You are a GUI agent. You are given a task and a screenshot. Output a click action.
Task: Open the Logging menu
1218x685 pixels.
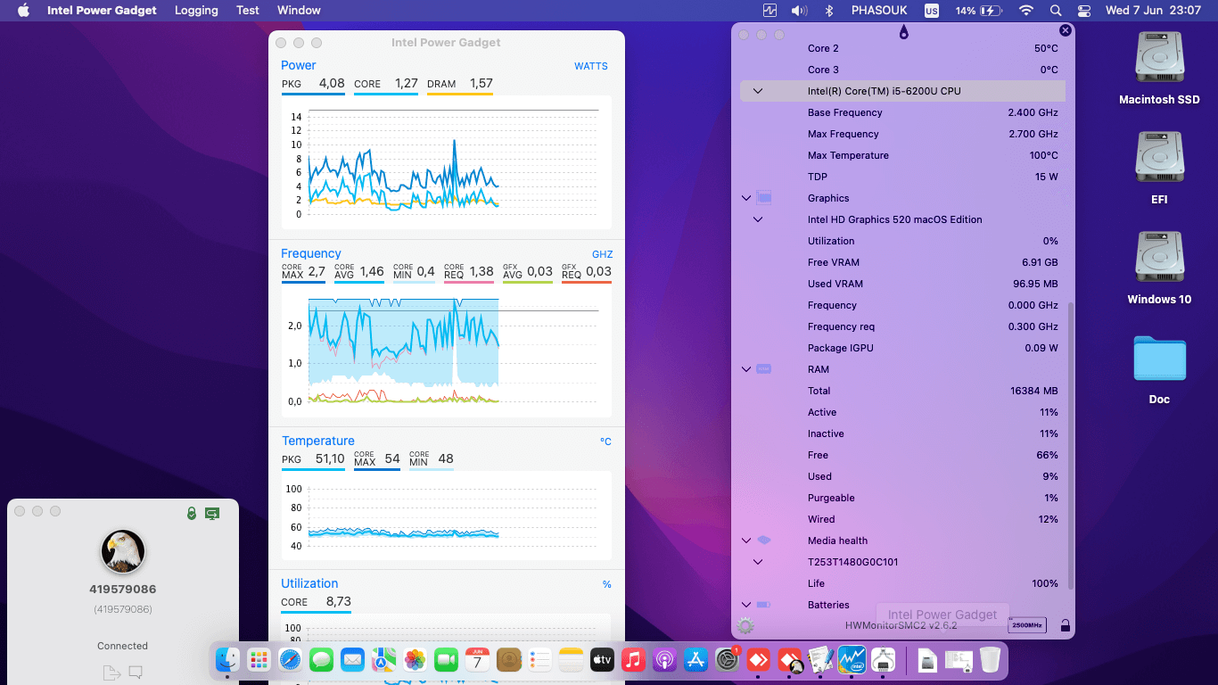(196, 10)
